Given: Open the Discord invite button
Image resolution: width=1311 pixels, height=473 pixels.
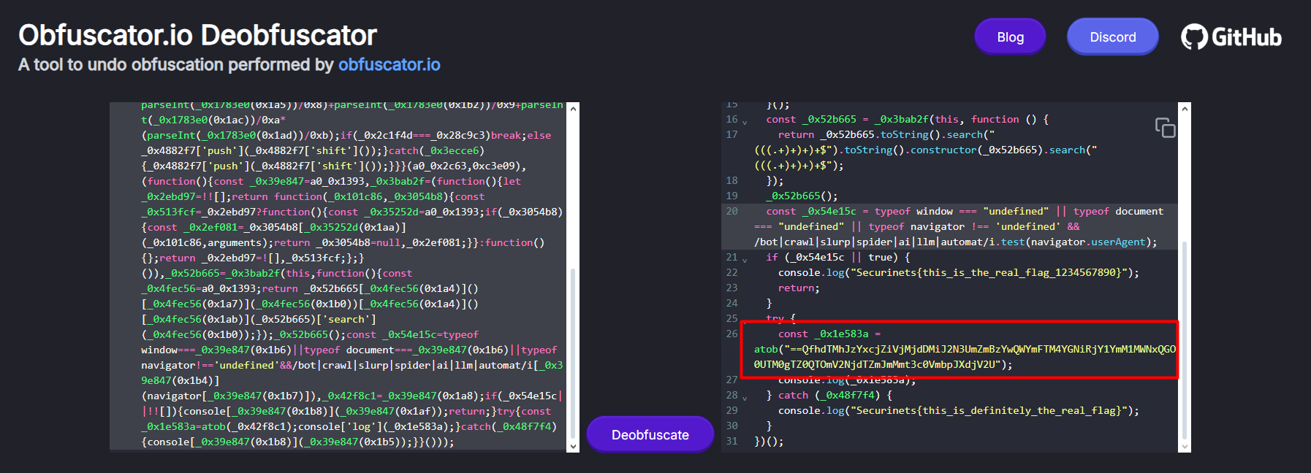Looking at the screenshot, I should pyautogui.click(x=1112, y=36).
